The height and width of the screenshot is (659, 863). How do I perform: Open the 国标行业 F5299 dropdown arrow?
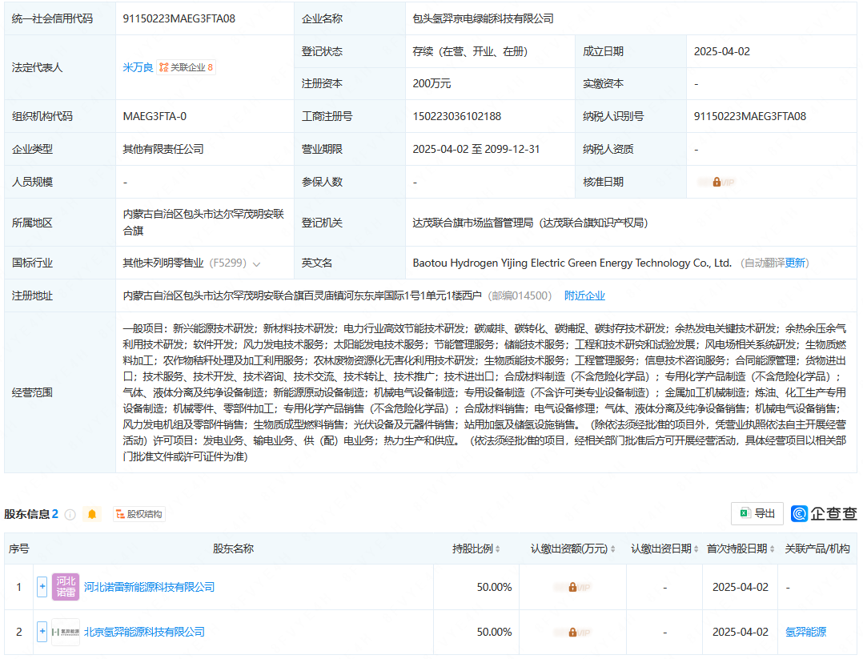click(x=256, y=263)
